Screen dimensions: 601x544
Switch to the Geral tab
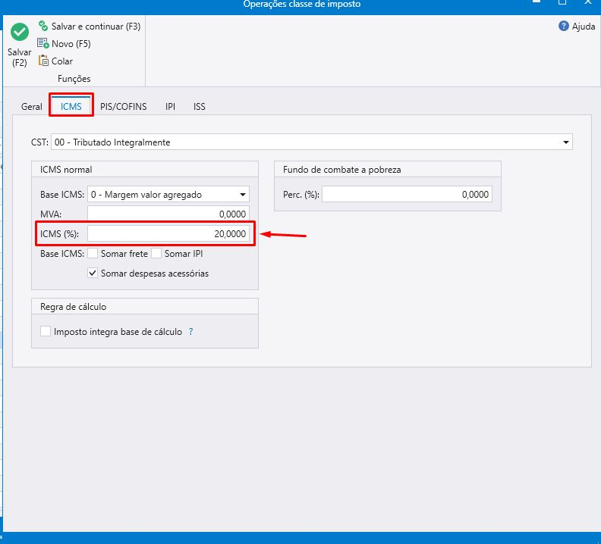pyautogui.click(x=32, y=107)
